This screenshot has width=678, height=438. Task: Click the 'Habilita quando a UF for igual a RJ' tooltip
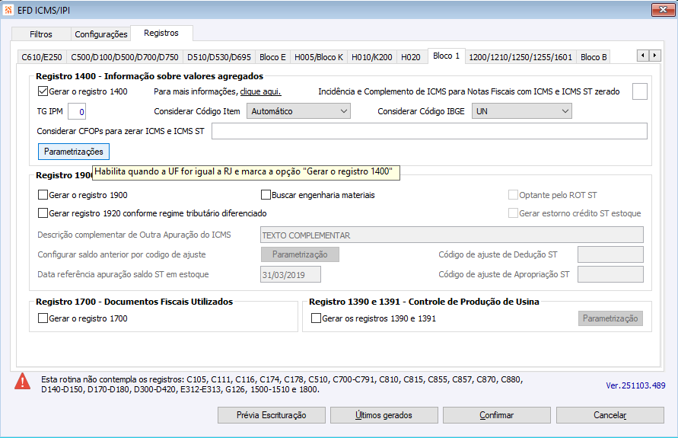(x=246, y=172)
